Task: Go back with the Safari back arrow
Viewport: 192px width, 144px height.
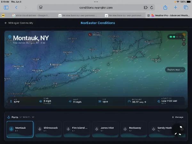Action: click(16, 7)
